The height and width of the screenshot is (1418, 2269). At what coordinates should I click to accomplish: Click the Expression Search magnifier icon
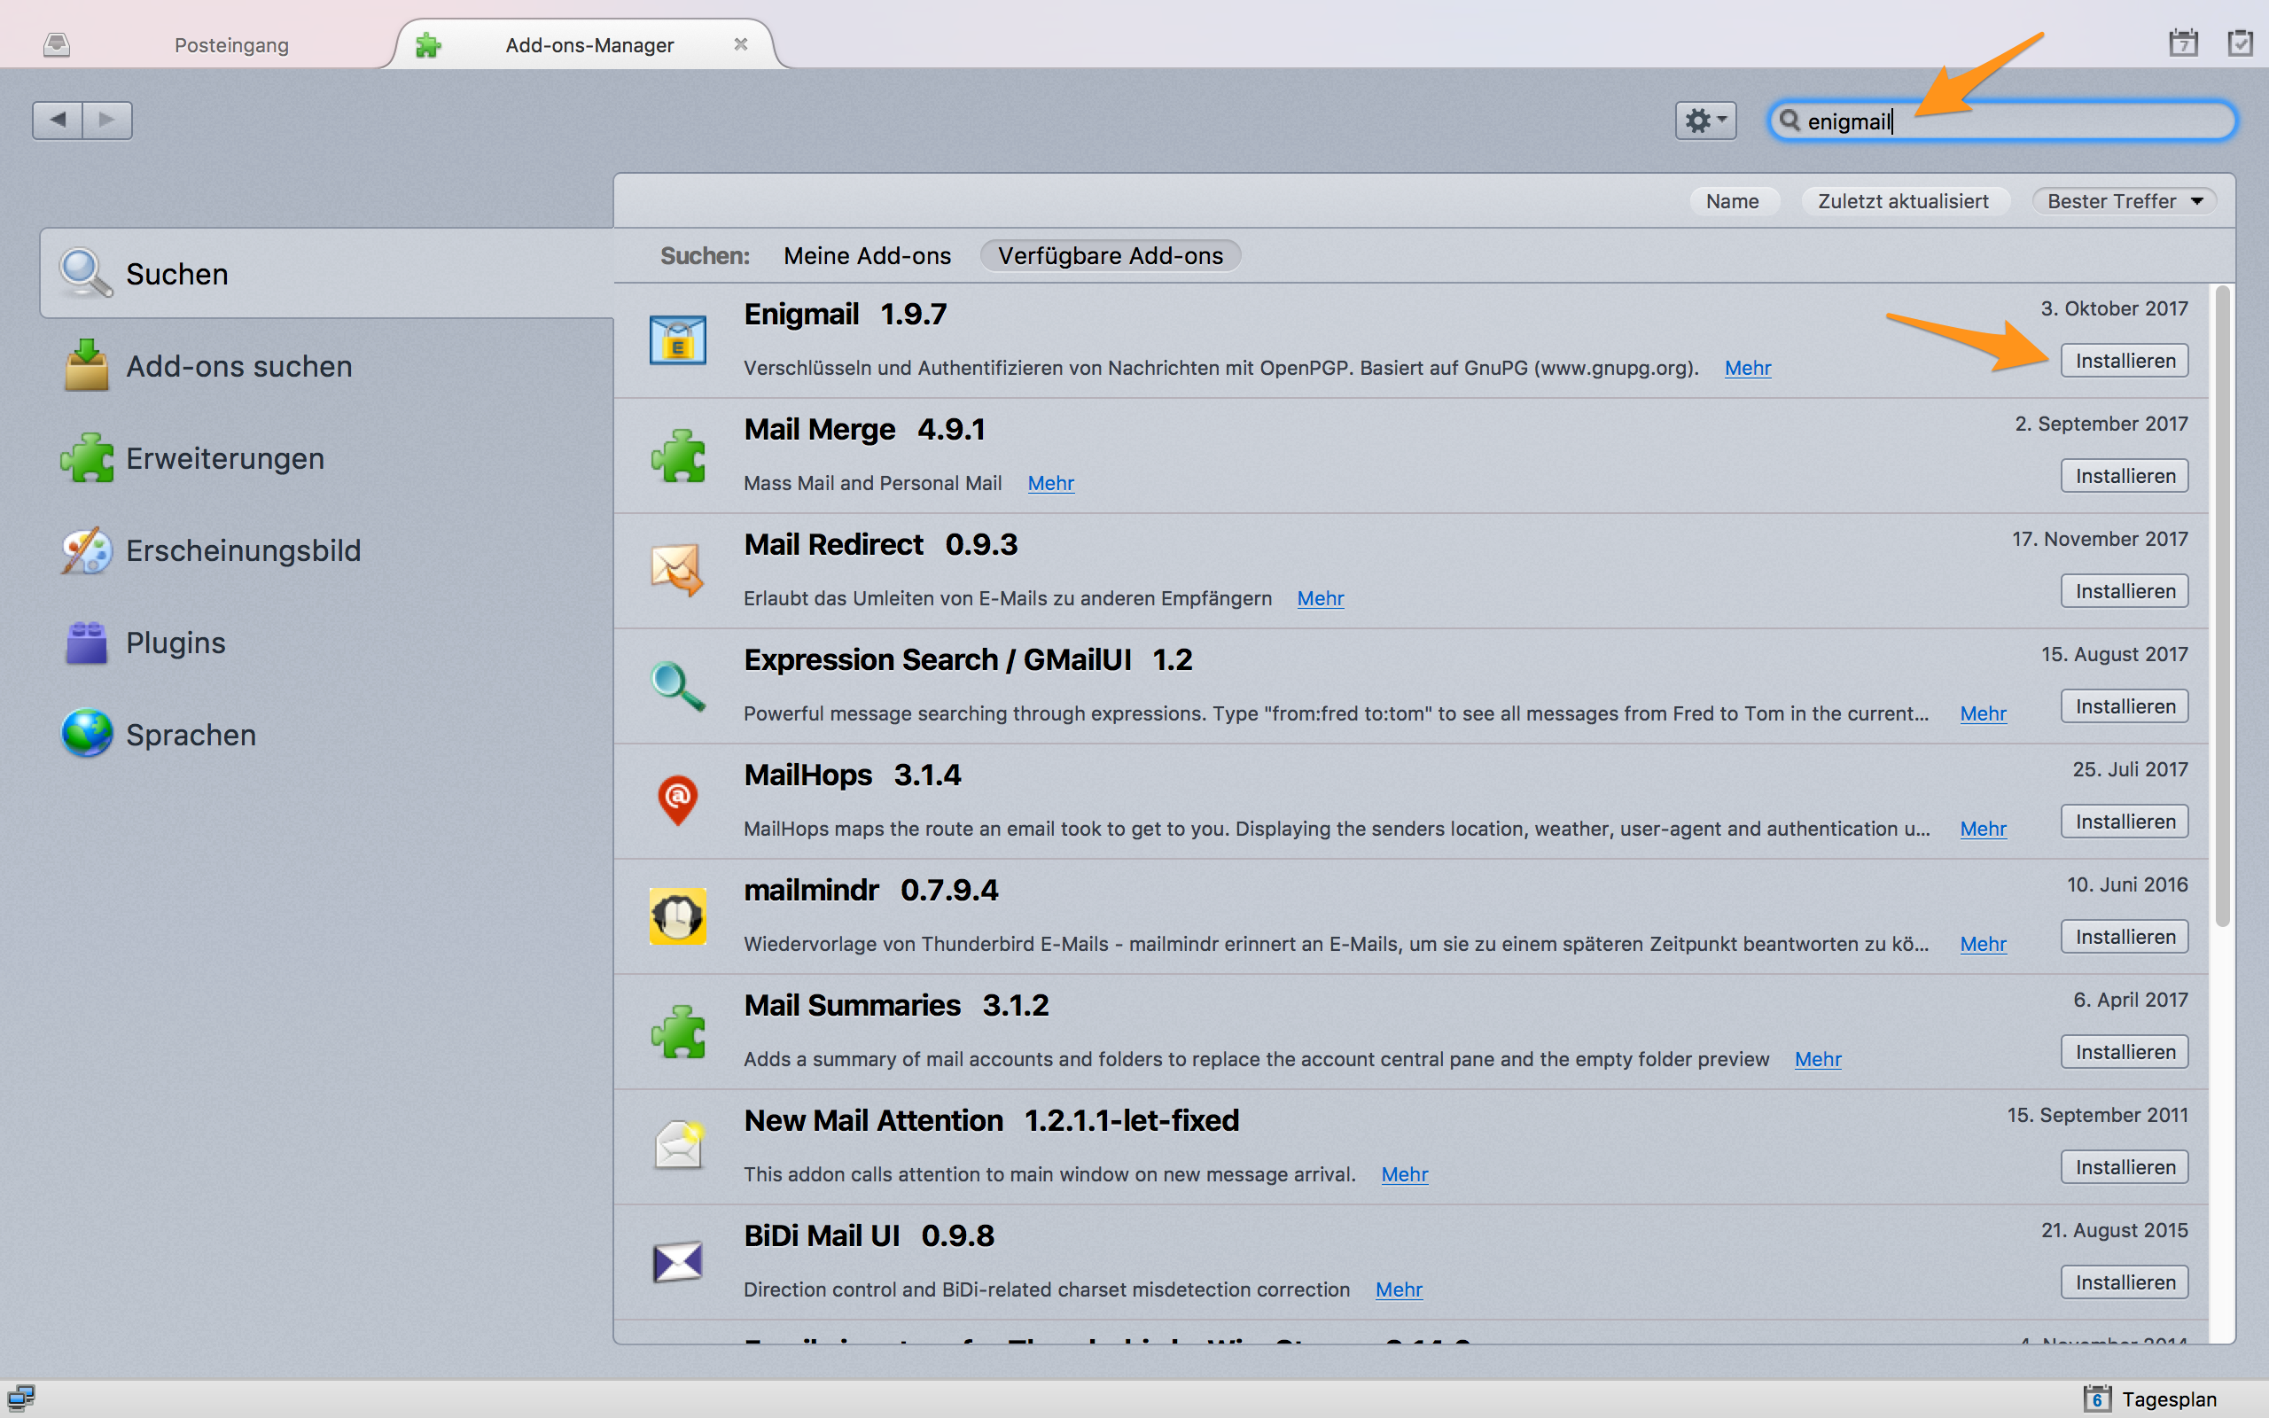click(678, 686)
